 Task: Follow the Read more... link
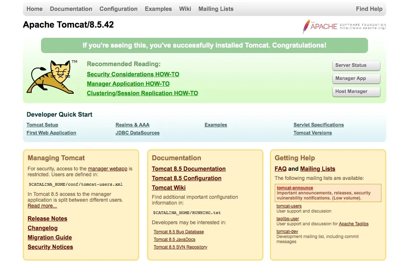pos(42,206)
